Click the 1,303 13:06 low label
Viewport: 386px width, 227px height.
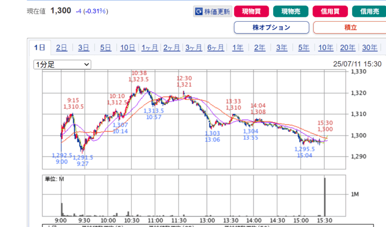(x=212, y=137)
